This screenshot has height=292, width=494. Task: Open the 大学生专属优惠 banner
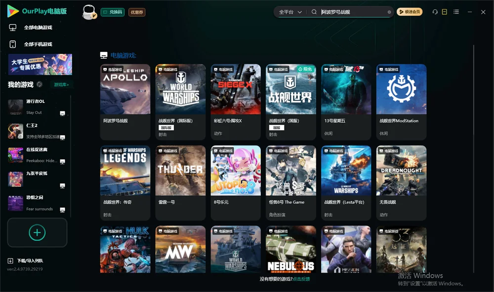pos(40,64)
